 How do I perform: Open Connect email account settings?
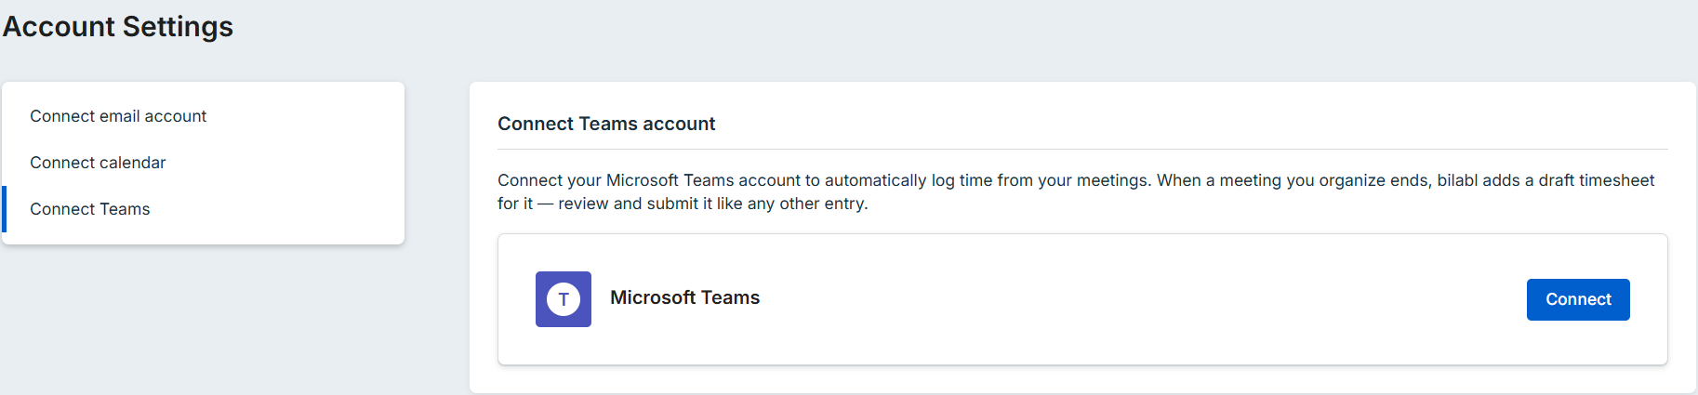pyautogui.click(x=203, y=116)
